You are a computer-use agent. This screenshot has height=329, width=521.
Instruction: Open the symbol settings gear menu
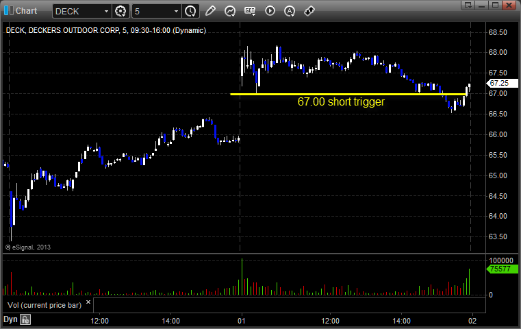click(x=120, y=11)
